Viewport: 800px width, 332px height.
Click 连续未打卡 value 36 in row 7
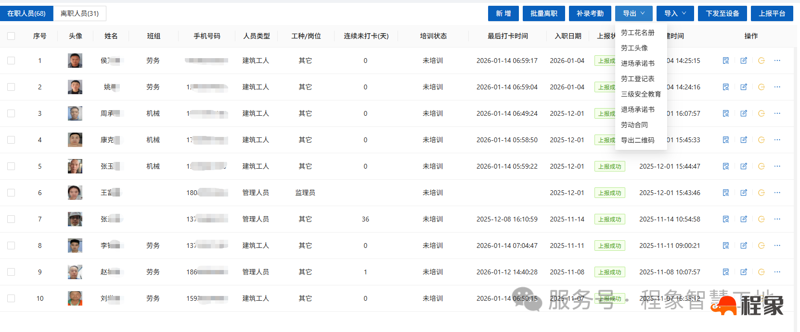[x=365, y=219]
